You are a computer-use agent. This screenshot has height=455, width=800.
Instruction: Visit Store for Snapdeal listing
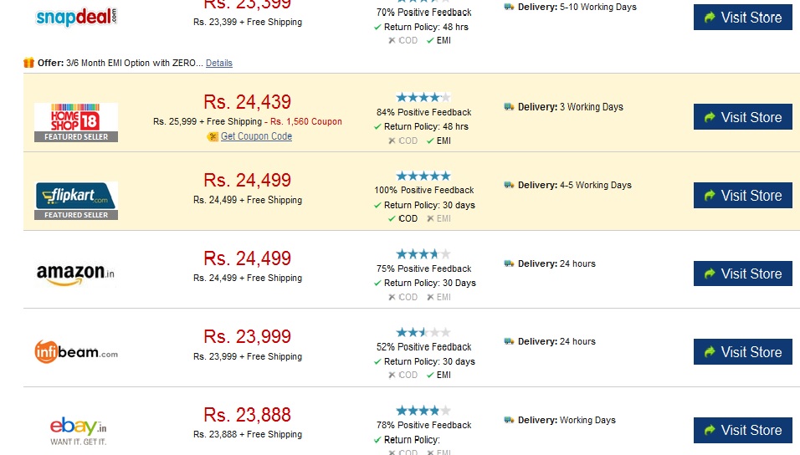(743, 18)
